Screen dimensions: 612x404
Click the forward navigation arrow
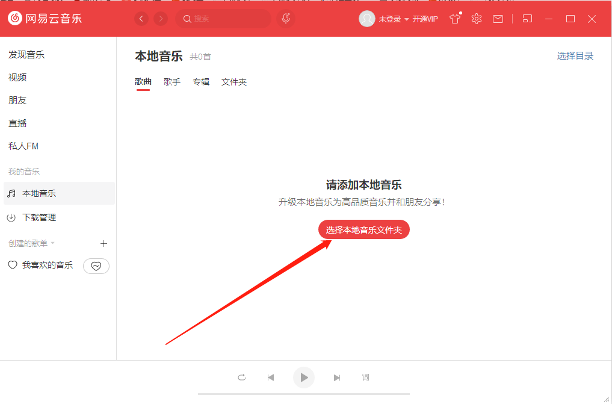pos(161,19)
